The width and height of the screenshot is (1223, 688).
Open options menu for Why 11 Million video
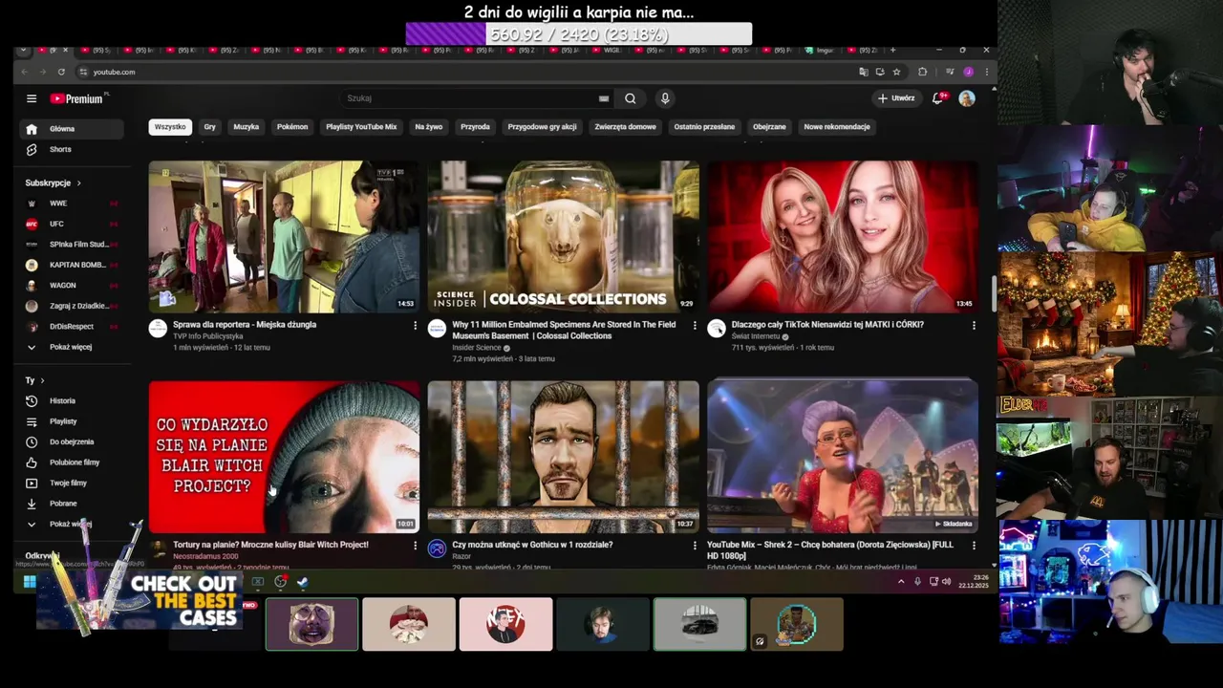pos(695,326)
